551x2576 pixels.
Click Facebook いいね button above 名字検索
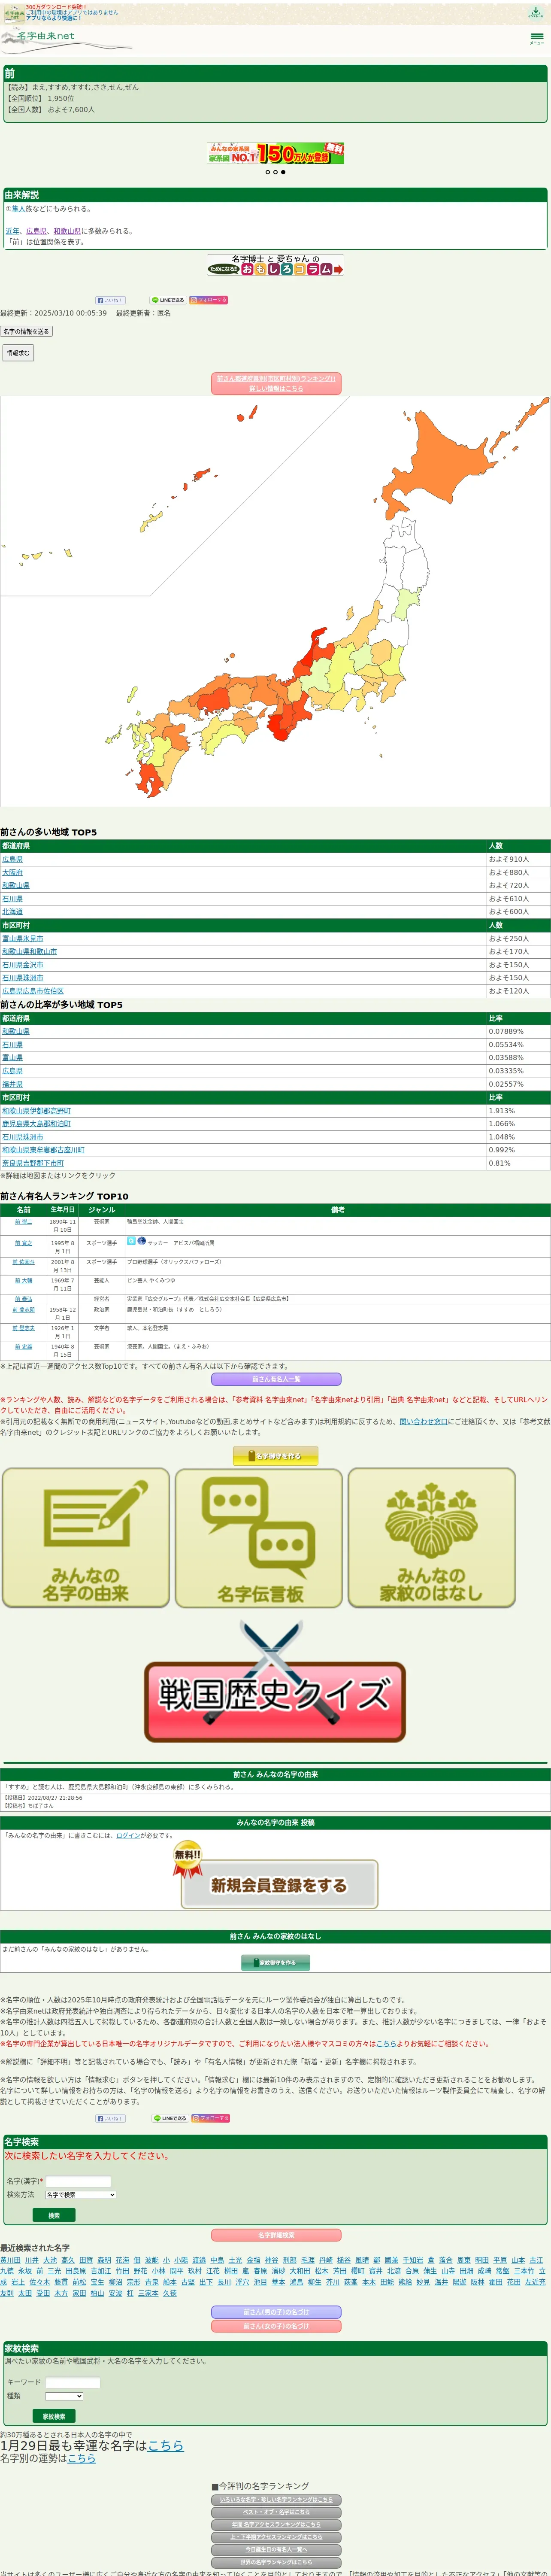[110, 2118]
